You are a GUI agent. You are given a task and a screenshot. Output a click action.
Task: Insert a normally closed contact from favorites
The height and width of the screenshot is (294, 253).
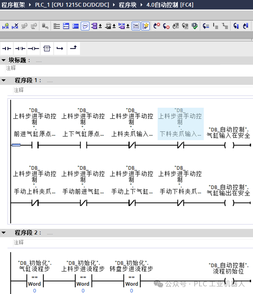(20, 49)
